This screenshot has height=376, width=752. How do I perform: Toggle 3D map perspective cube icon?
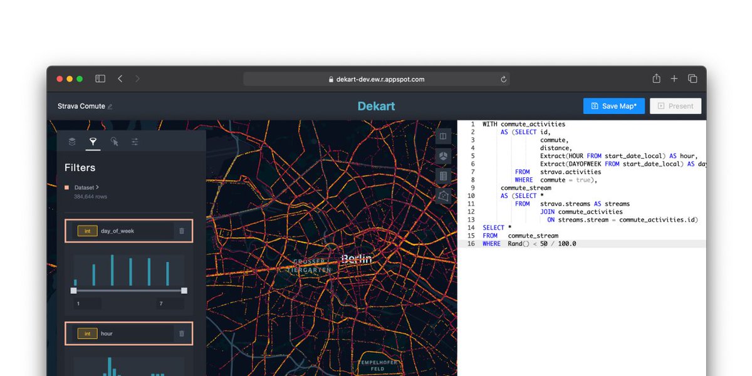tap(443, 156)
